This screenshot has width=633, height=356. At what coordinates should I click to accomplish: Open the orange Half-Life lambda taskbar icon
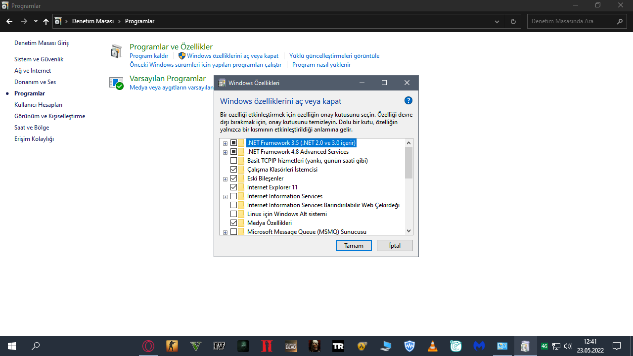click(x=362, y=346)
